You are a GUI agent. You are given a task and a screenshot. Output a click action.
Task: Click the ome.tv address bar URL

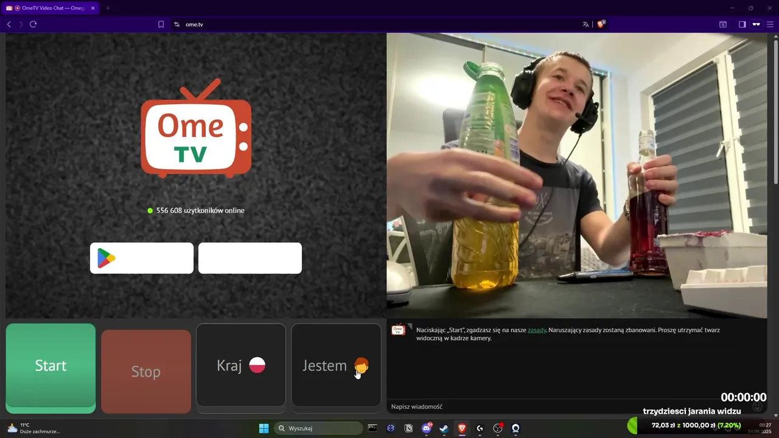tap(194, 24)
